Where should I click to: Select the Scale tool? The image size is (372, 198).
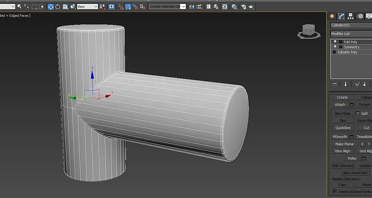[65, 7]
